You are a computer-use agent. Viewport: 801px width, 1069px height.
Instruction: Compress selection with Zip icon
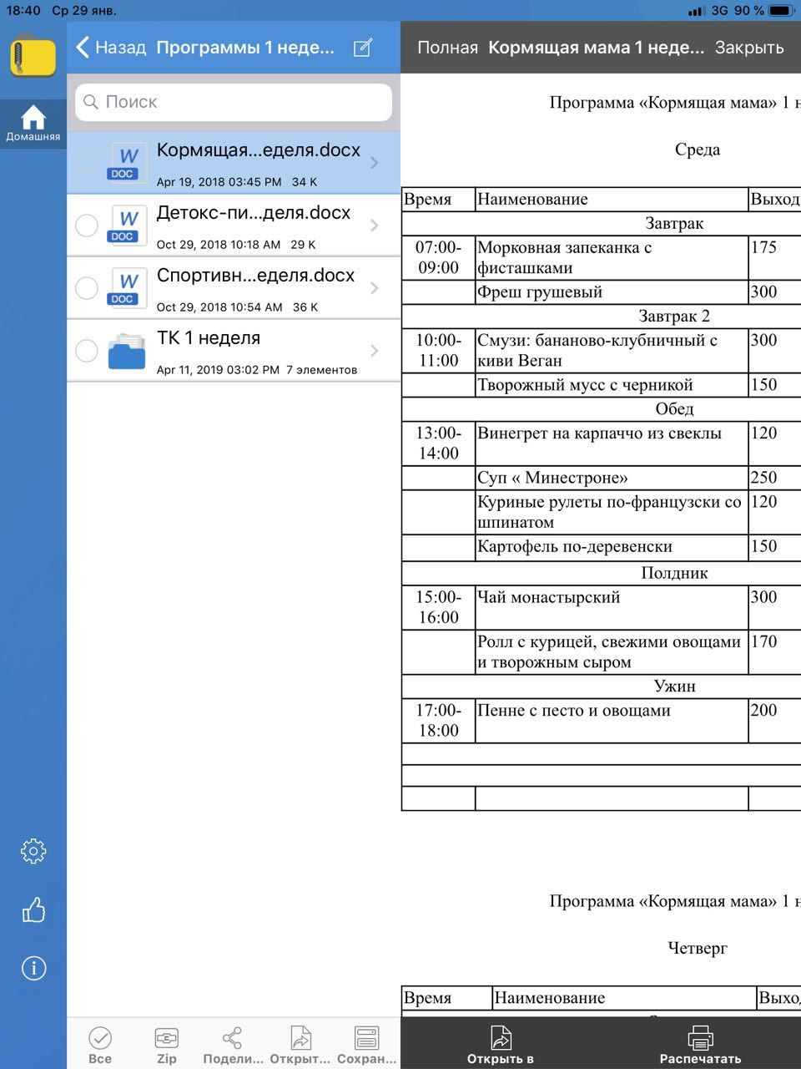point(167,1045)
